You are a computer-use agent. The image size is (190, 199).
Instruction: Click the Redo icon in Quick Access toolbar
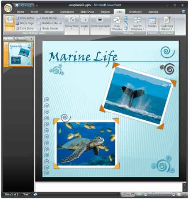[x=30, y=6]
